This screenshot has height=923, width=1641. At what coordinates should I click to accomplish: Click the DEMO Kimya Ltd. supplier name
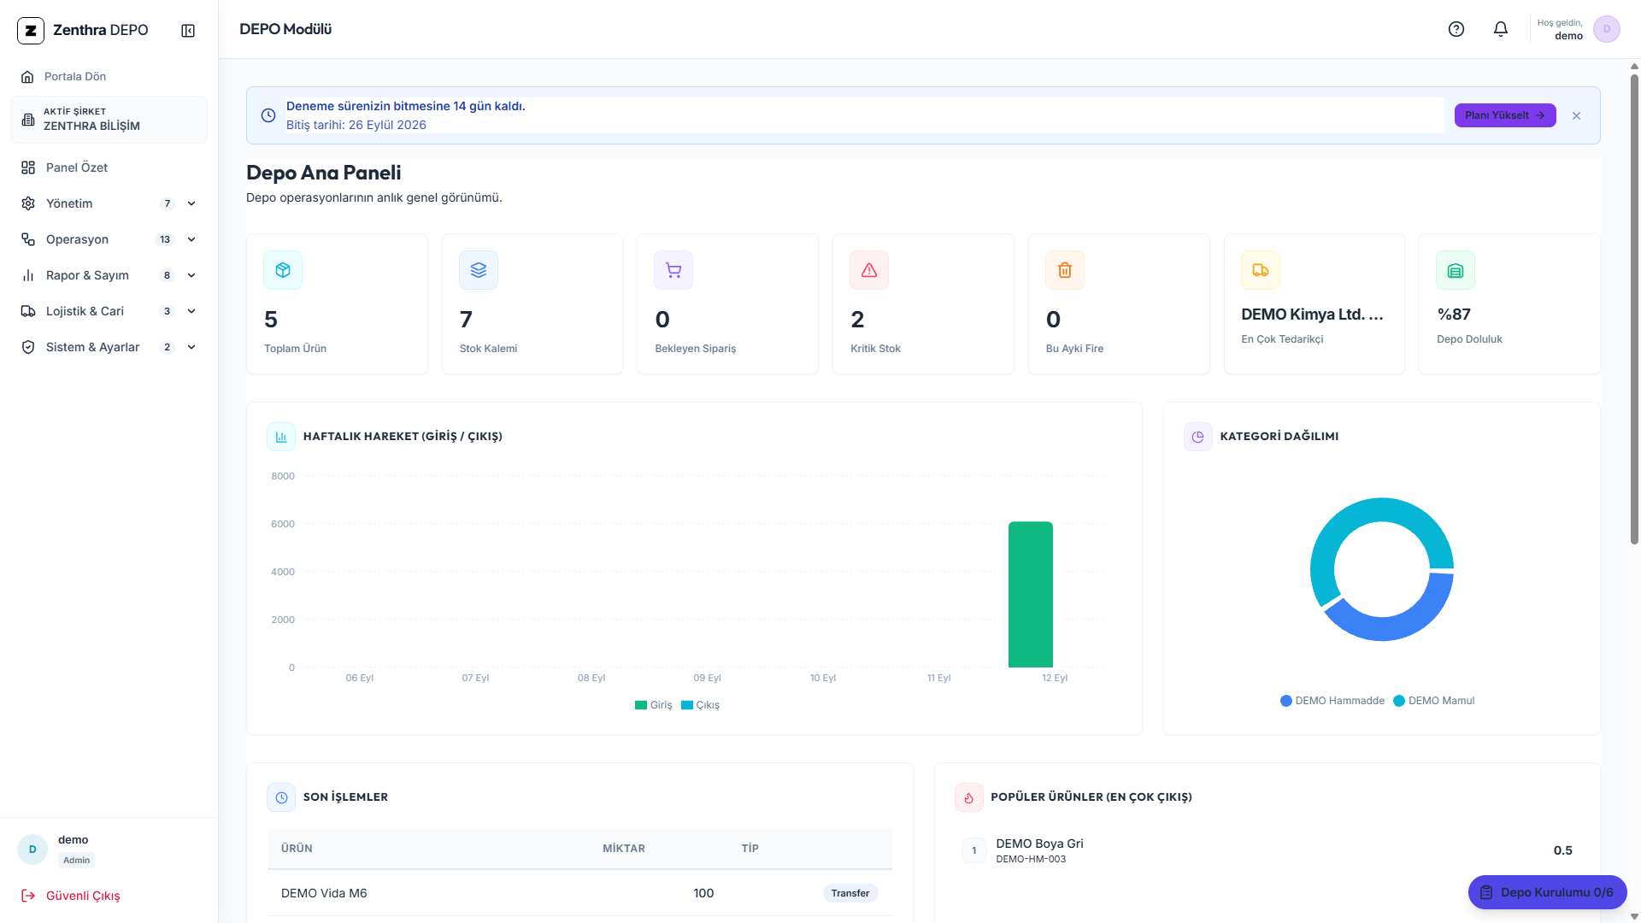(x=1313, y=315)
